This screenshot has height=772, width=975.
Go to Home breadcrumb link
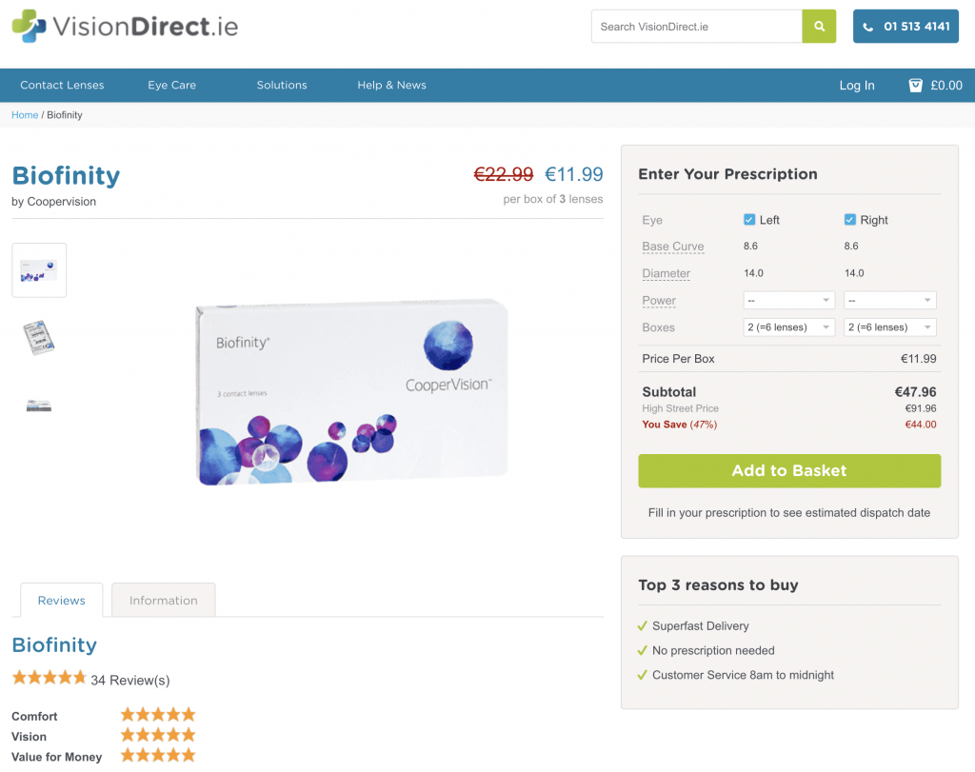(x=25, y=115)
